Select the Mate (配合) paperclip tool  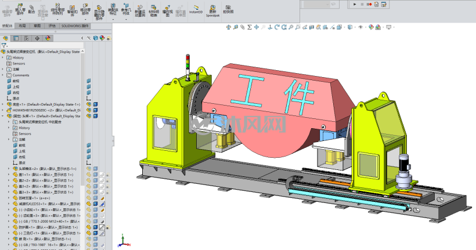point(31,9)
